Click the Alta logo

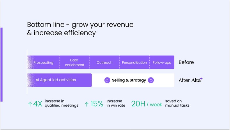pos(197,80)
